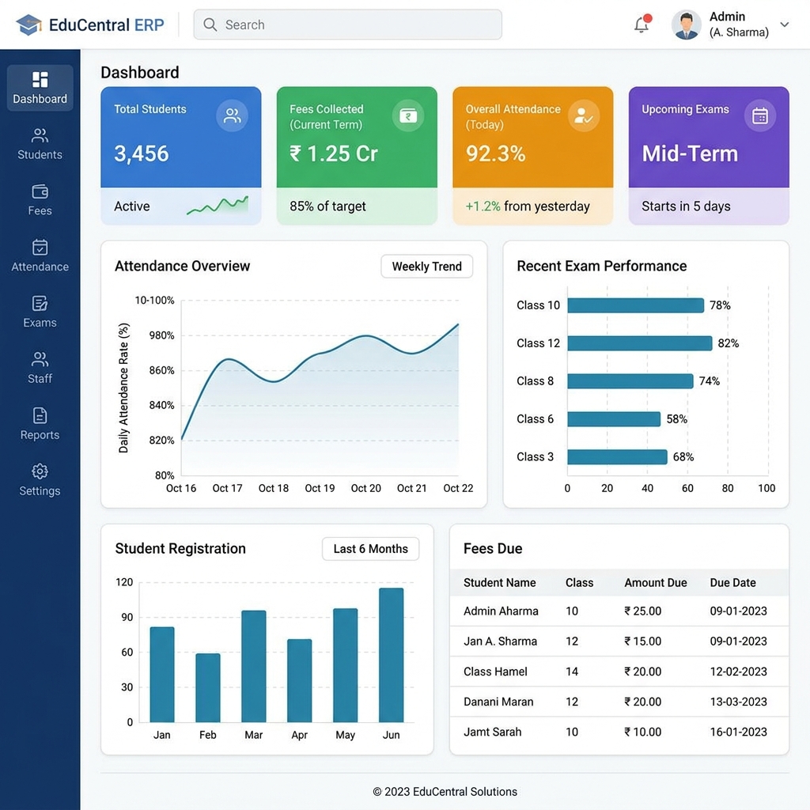Screen dimensions: 810x810
Task: Click the Upcoming Exams calendar icon
Action: (x=760, y=115)
